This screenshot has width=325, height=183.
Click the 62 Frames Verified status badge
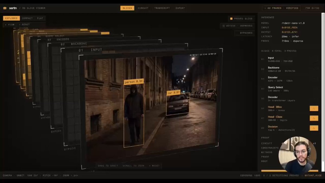(x=281, y=8)
